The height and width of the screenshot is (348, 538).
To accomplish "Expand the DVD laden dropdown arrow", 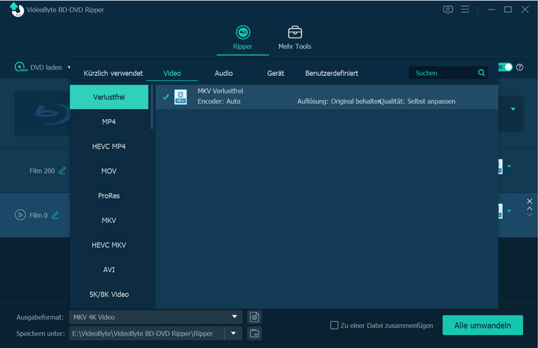I will (x=69, y=67).
